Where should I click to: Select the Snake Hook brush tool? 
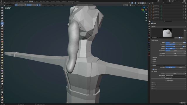tap(2, 52)
